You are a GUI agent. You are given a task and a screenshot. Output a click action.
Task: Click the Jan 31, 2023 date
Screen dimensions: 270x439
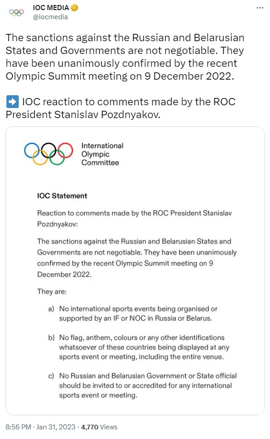[x=56, y=427]
